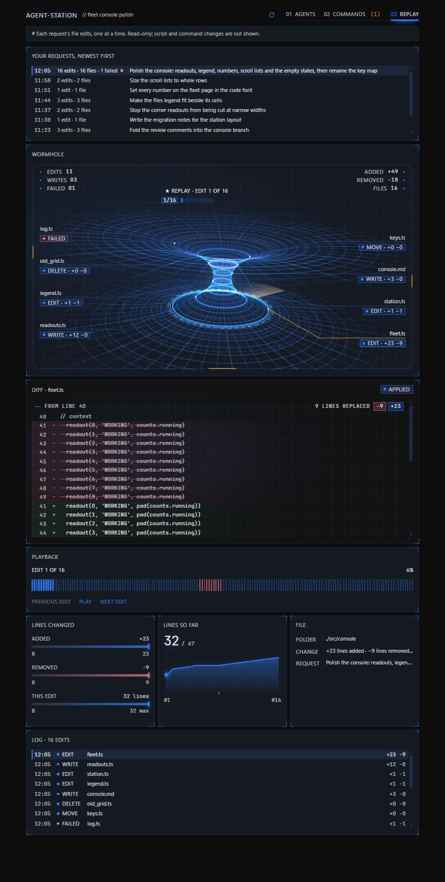Click the wormhole replay progress ticks
The width and height of the screenshot is (445, 882).
coord(197,200)
